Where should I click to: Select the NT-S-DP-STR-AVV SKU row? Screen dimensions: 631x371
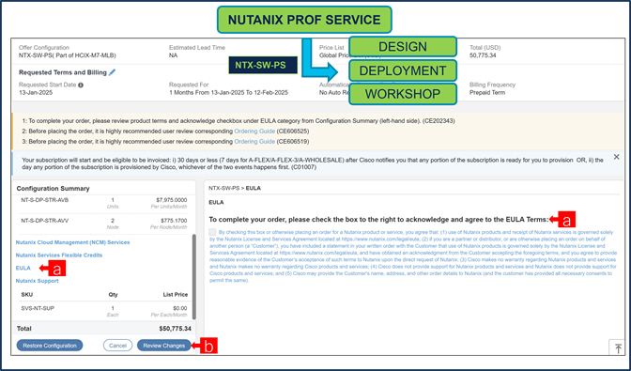pos(104,224)
